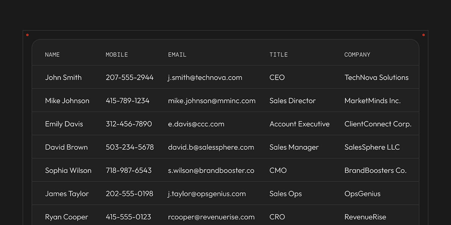
Task: Click the red dot at top-left corner
Action: pos(27,35)
